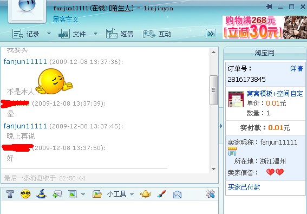
Task: Open the quick reply phrases icon
Action: pos(57,194)
